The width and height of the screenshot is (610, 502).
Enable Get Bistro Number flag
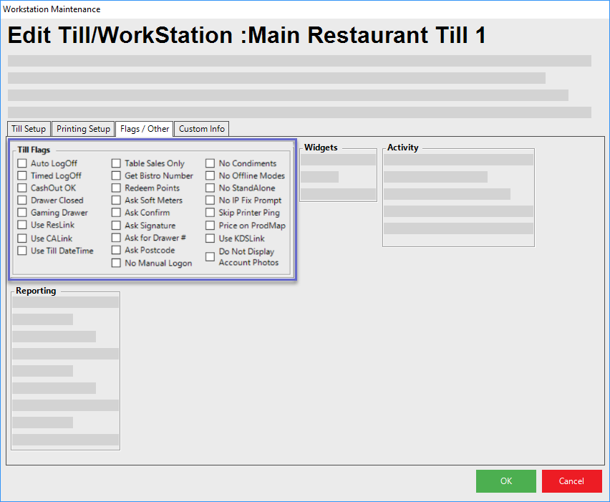[x=116, y=175]
